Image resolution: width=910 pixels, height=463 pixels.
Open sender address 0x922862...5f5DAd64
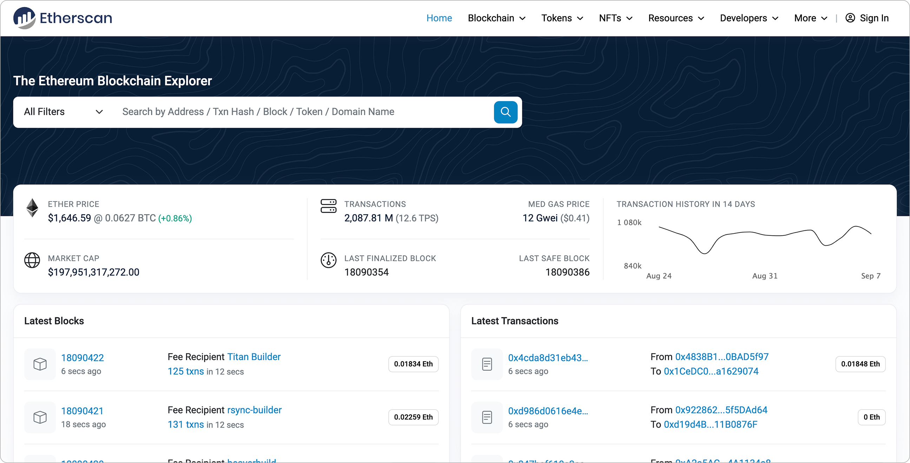tap(721, 410)
